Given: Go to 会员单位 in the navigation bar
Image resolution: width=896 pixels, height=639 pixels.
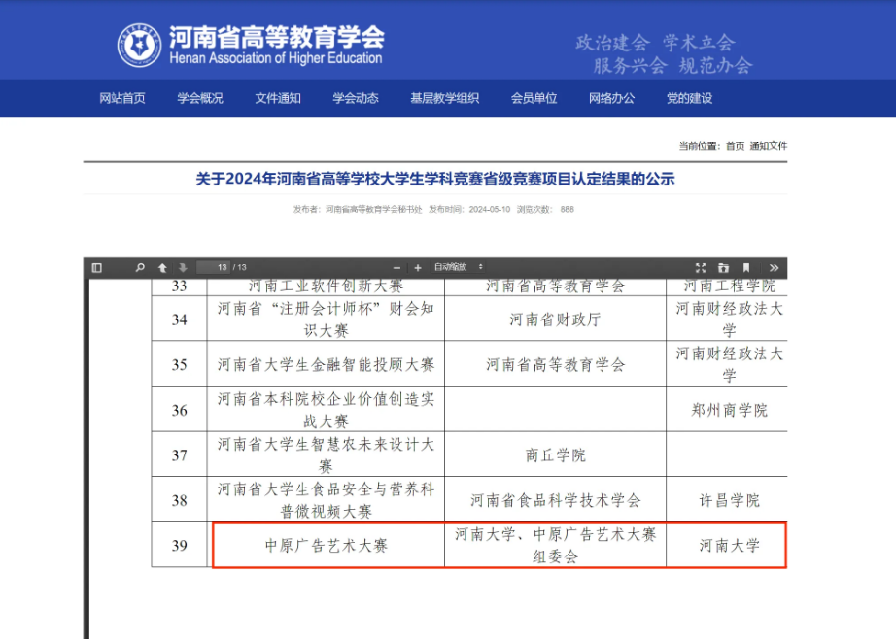Looking at the screenshot, I should [x=534, y=98].
